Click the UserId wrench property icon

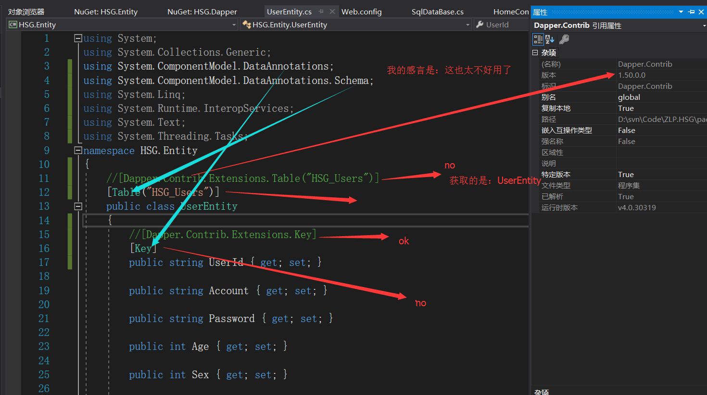tap(480, 24)
